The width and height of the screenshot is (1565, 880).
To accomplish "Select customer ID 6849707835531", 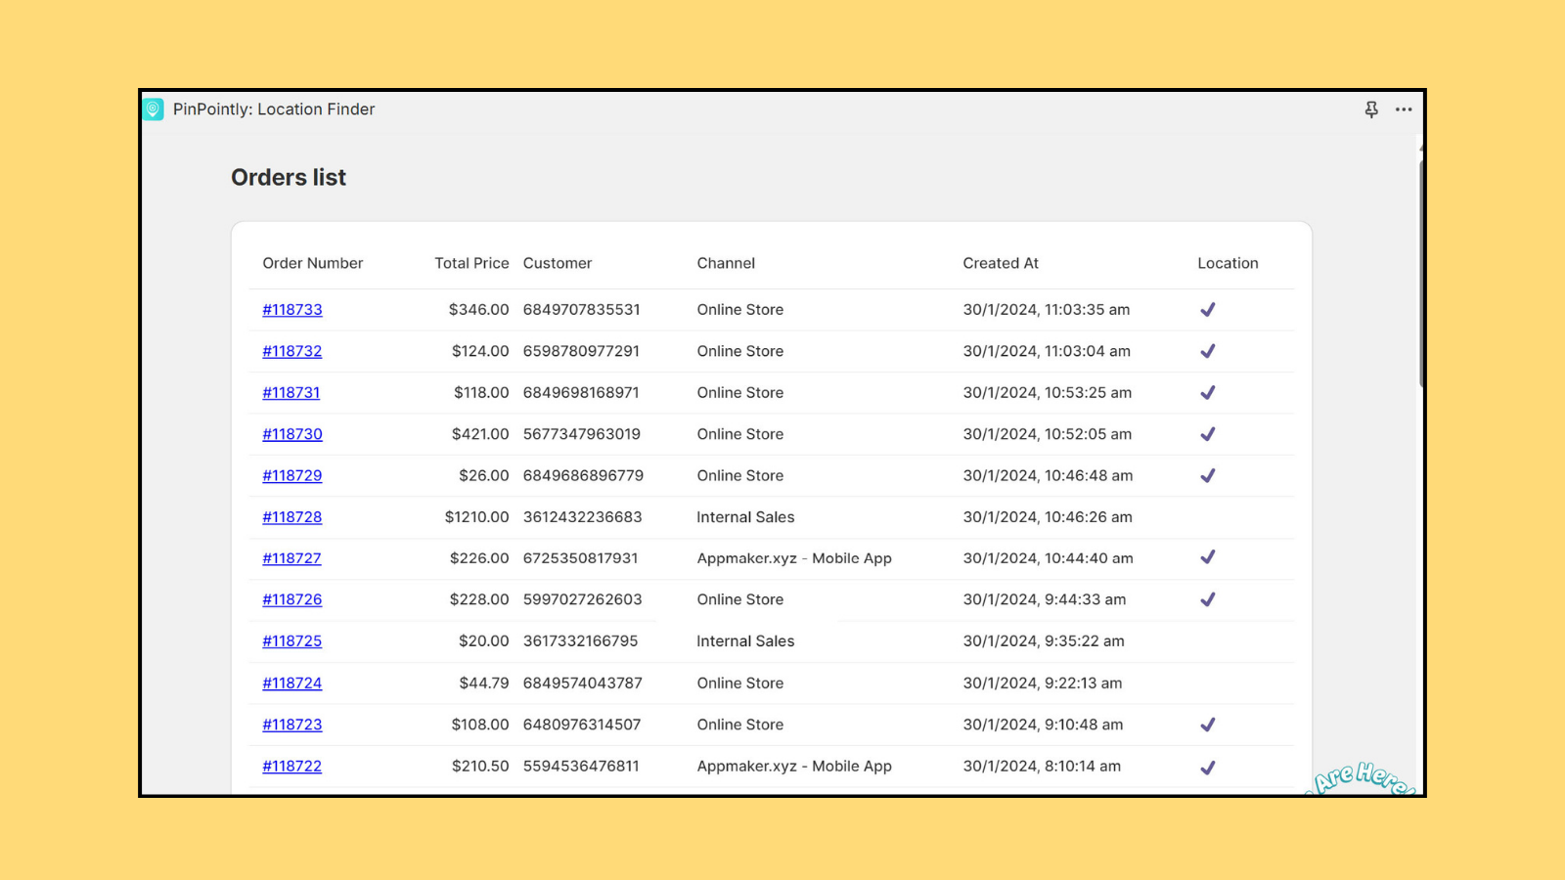I will pos(582,310).
